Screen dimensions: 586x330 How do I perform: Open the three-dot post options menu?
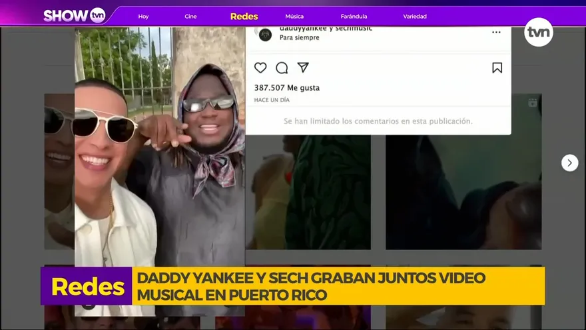pyautogui.click(x=496, y=32)
